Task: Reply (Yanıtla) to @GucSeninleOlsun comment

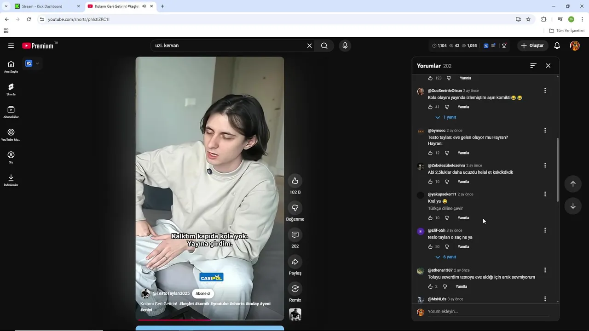Action: (x=463, y=107)
